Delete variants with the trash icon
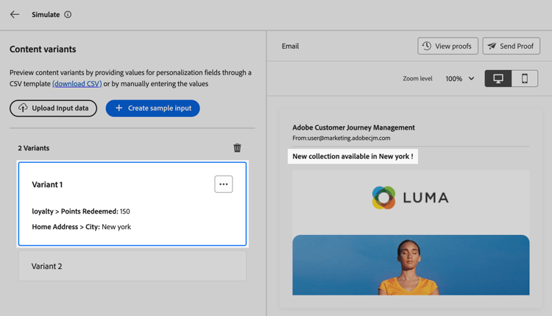This screenshot has height=316, width=552. tap(237, 148)
